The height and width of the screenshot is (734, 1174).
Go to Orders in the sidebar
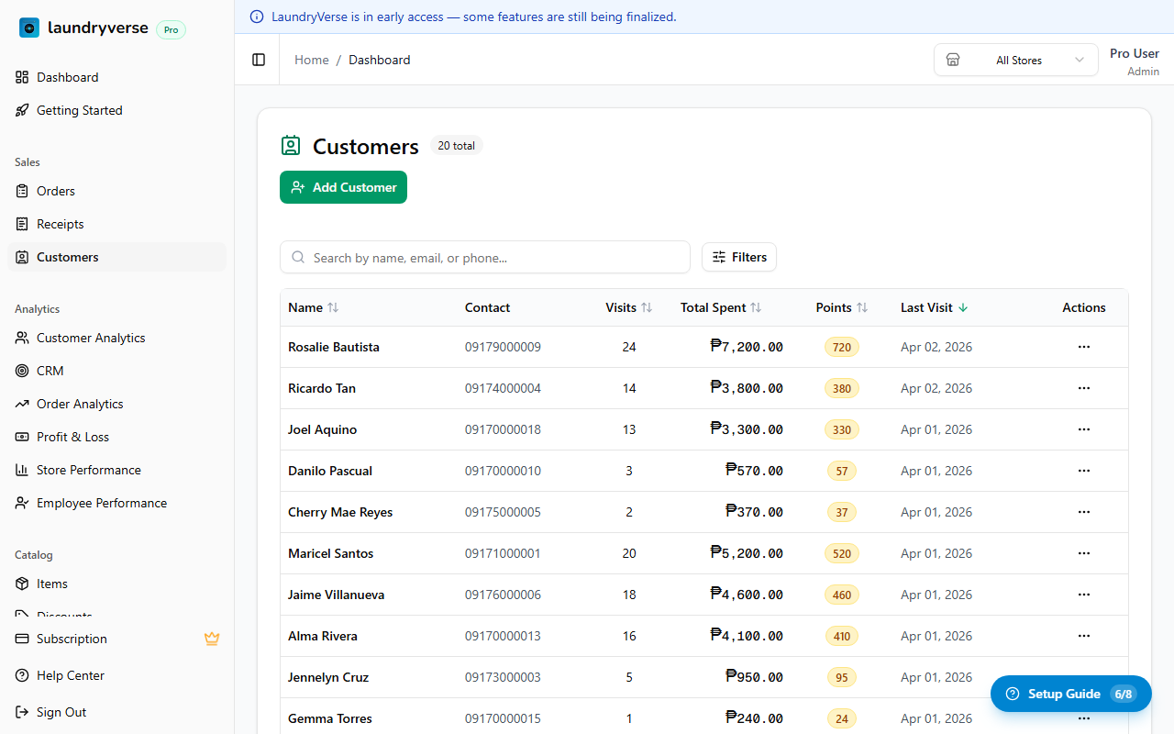click(x=56, y=191)
